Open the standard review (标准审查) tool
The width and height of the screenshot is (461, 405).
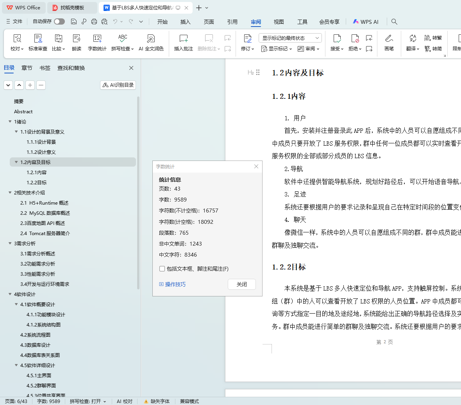point(38,39)
